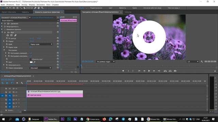The width and height of the screenshot is (218, 122).
Task: Click the Extract button
Action: [170, 71]
